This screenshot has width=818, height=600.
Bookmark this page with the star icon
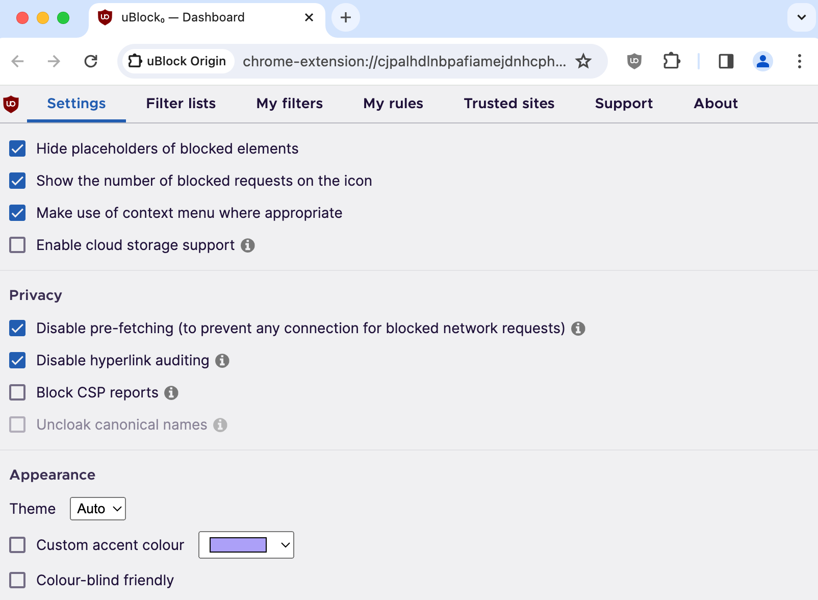[x=583, y=61]
